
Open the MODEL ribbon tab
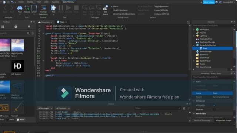click(30, 2)
